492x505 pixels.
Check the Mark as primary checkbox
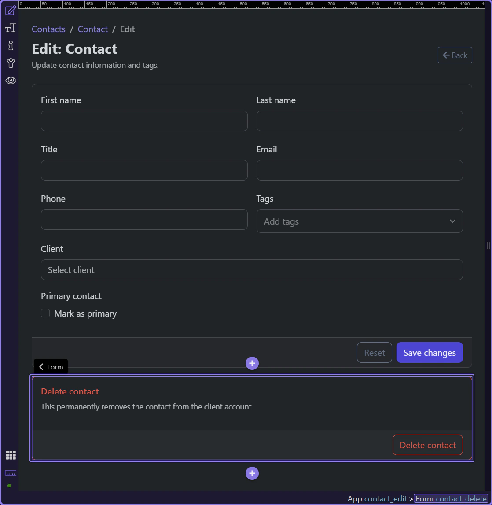45,313
